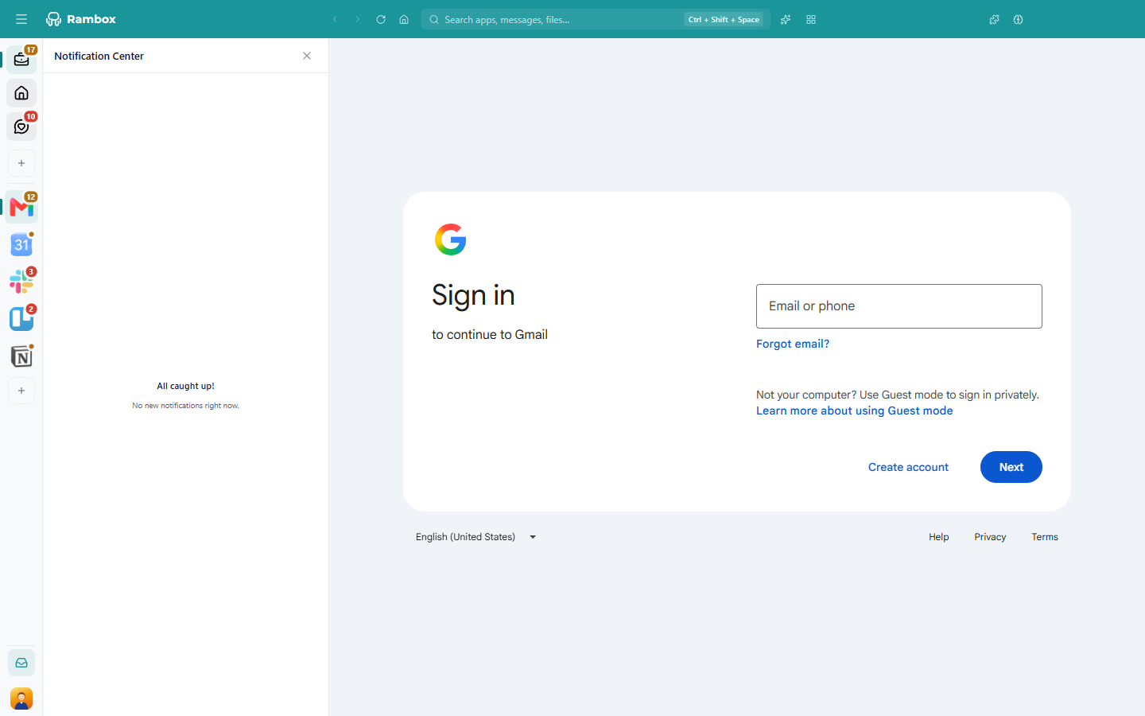The width and height of the screenshot is (1145, 716).
Task: Close the Notification Center panel
Action: (307, 56)
